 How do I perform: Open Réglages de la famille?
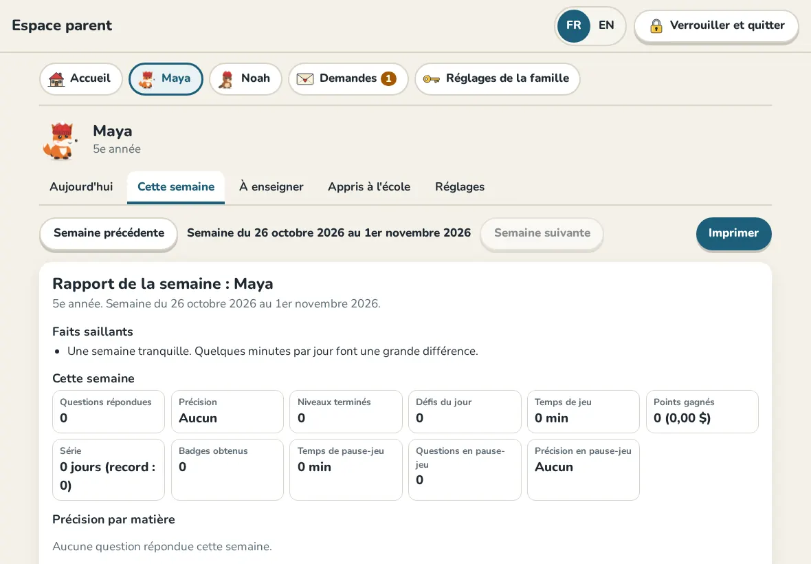497,78
